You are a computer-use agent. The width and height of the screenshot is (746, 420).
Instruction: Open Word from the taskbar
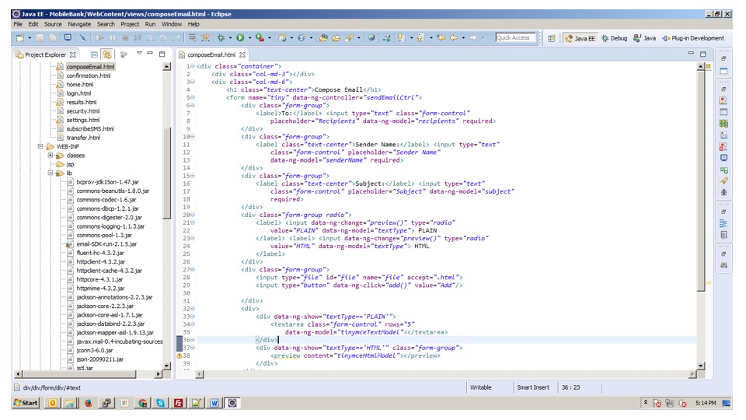[x=214, y=404]
